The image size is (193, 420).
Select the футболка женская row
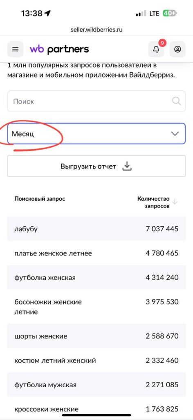[x=96, y=278]
